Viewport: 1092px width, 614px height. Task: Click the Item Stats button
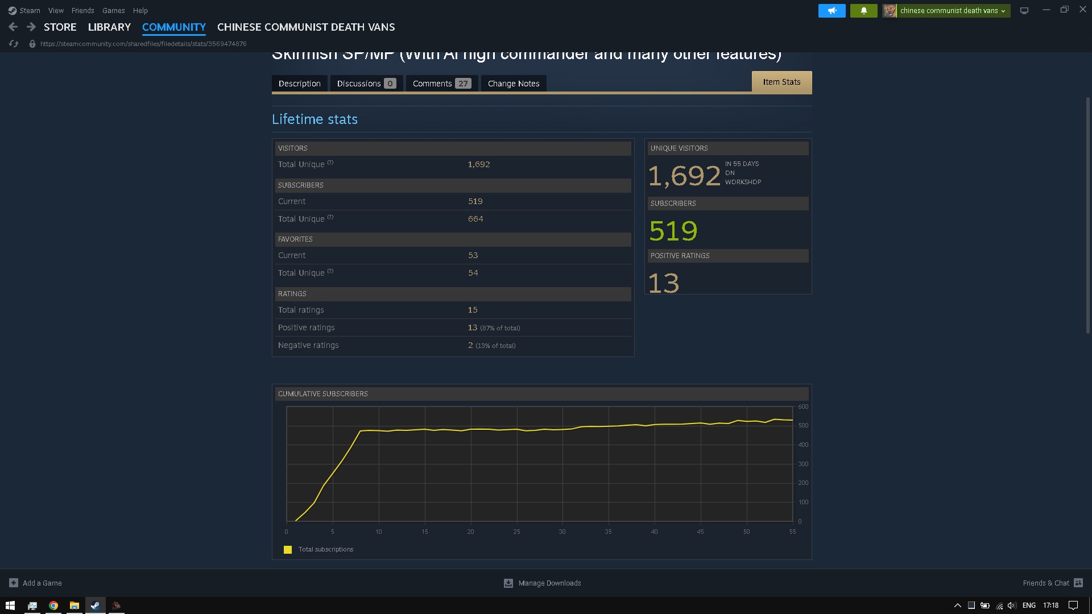pos(781,82)
